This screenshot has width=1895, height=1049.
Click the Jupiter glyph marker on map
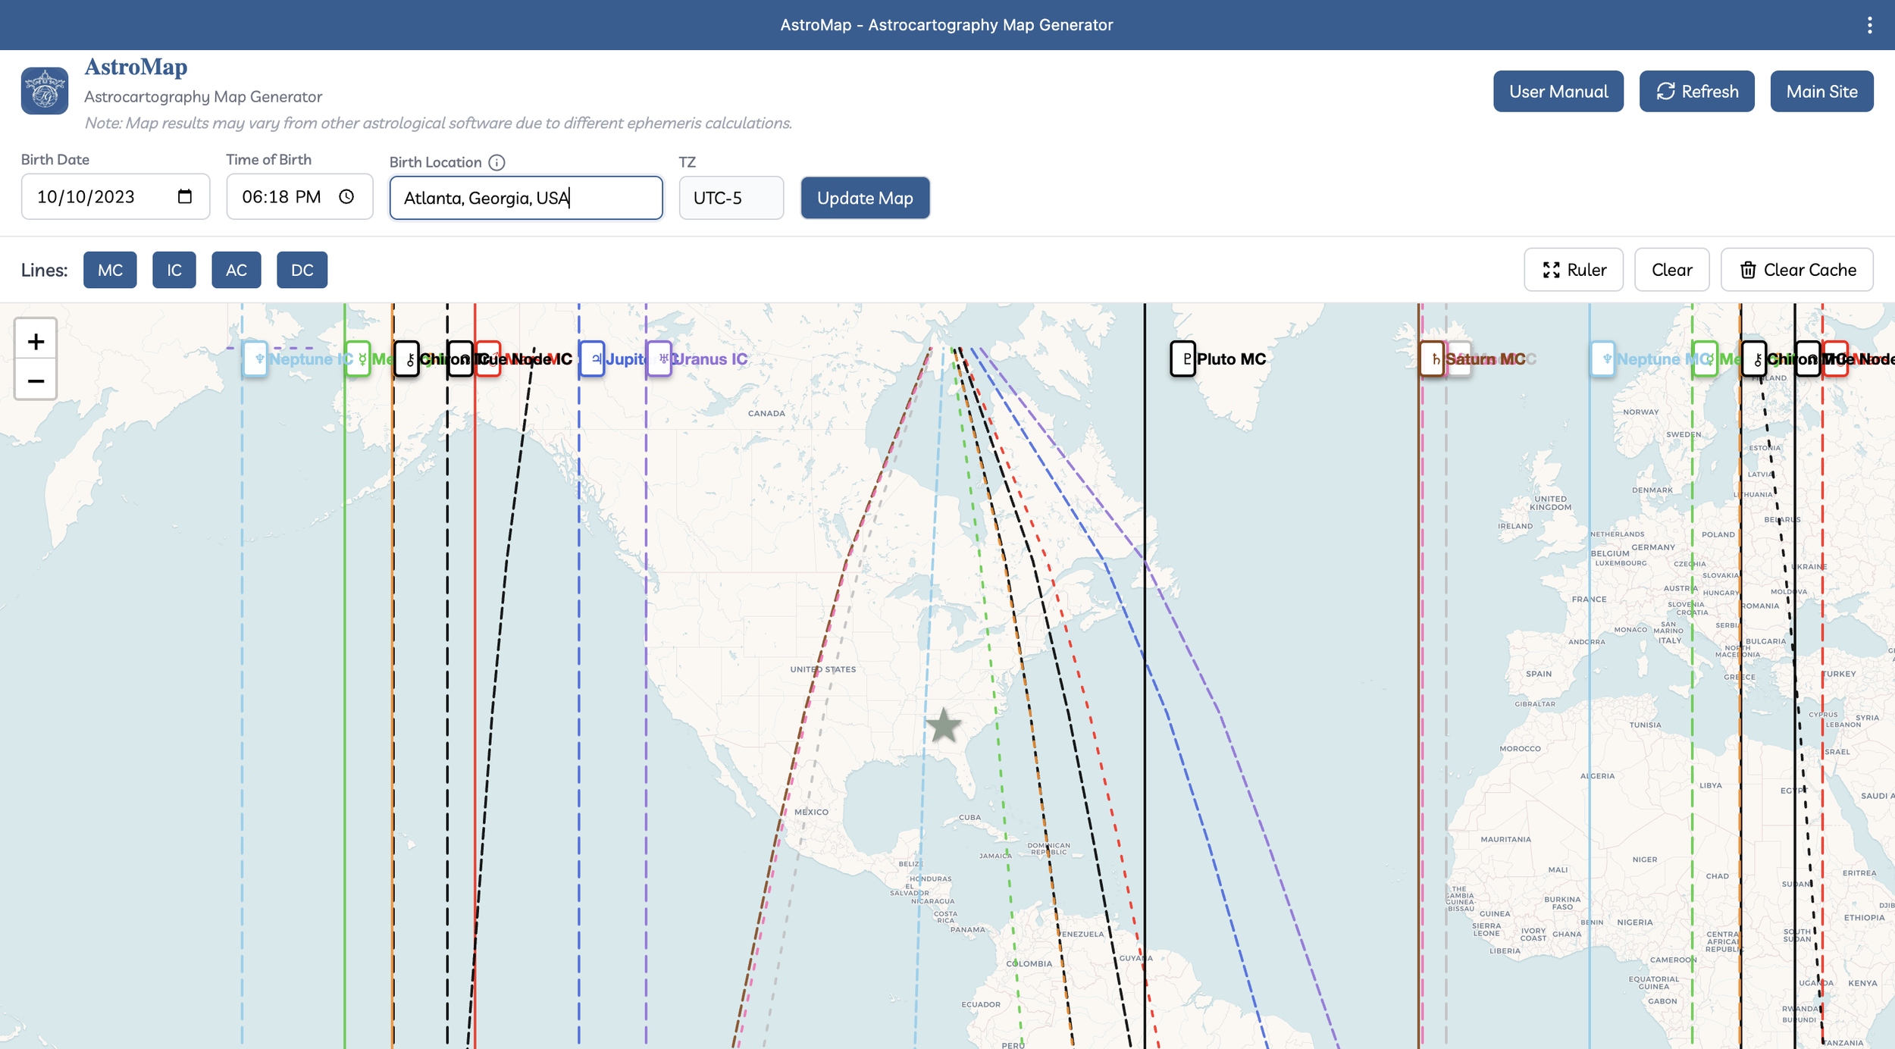[x=593, y=359]
